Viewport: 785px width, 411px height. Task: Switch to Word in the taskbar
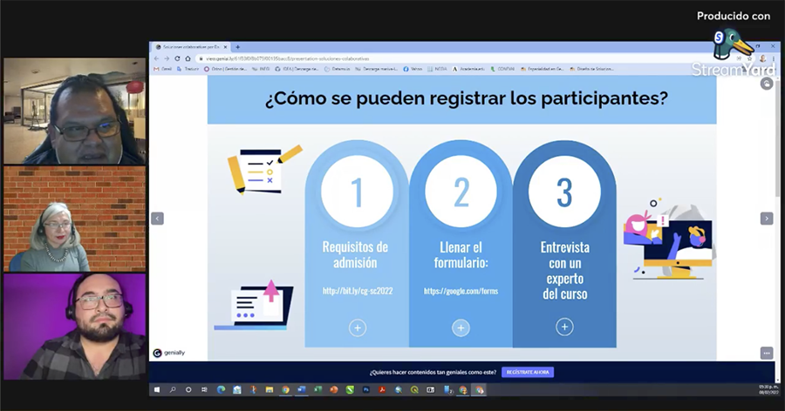tap(302, 389)
